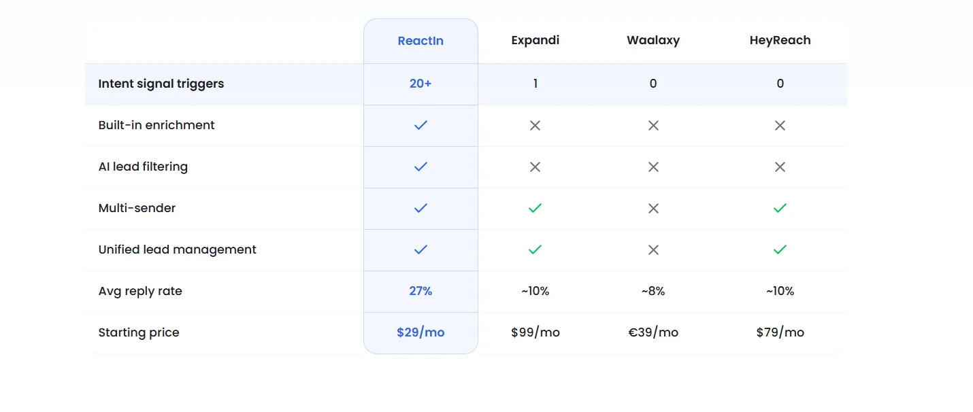
Task: Click the AI lead filtering row label
Action: [143, 167]
